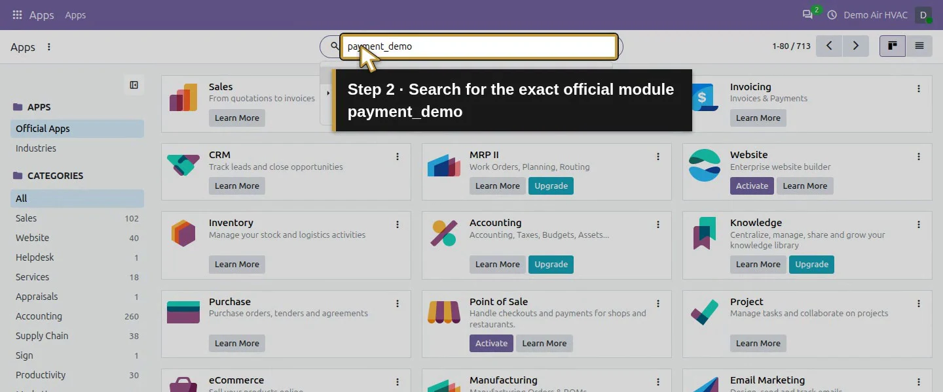Click the Demo Air HVAC company name
This screenshot has width=943, height=392.
pyautogui.click(x=876, y=15)
